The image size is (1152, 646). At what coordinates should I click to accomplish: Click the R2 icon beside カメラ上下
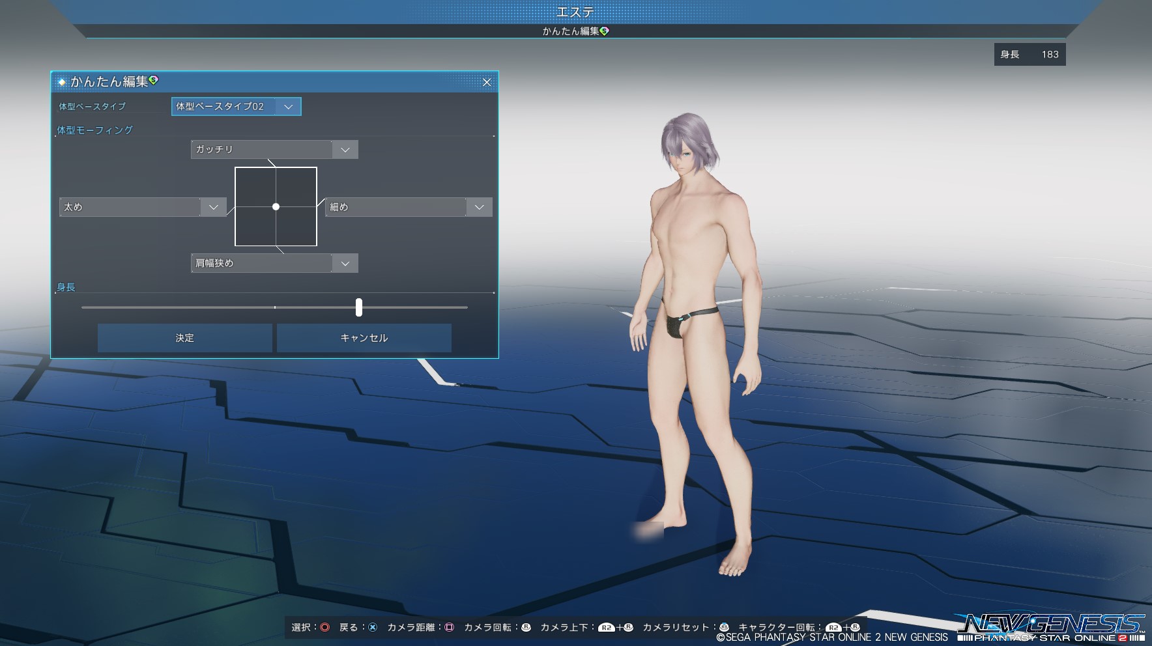[606, 628]
